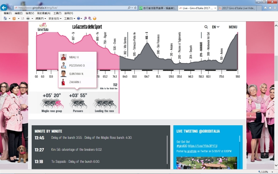Open browser Tools via top-right gear icon

tap(275, 8)
